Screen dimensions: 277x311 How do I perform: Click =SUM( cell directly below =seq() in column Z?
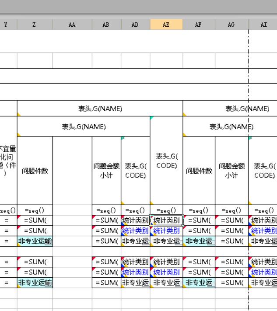pyautogui.click(x=35, y=220)
